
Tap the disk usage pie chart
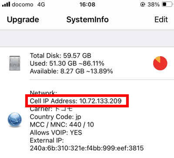[x=160, y=63]
